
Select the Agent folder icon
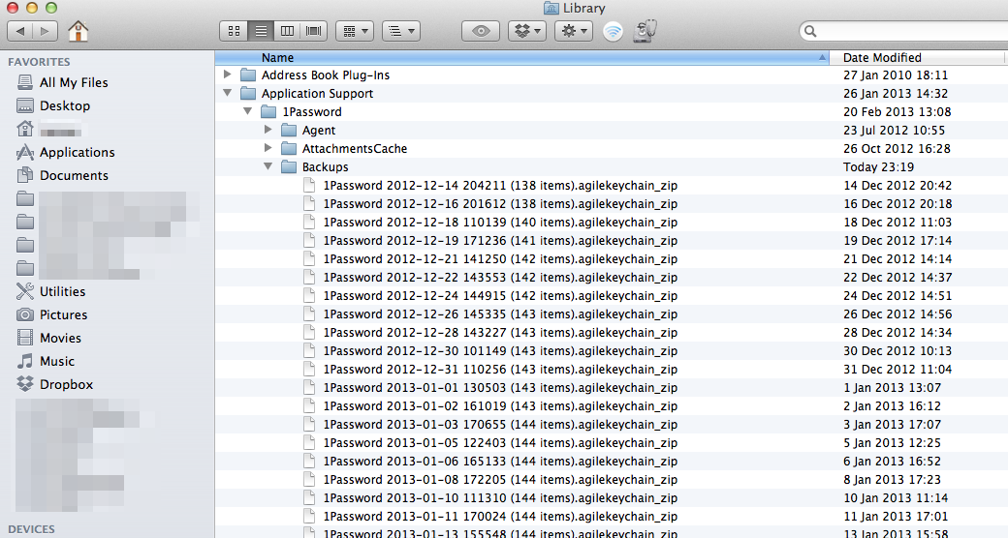pos(289,131)
